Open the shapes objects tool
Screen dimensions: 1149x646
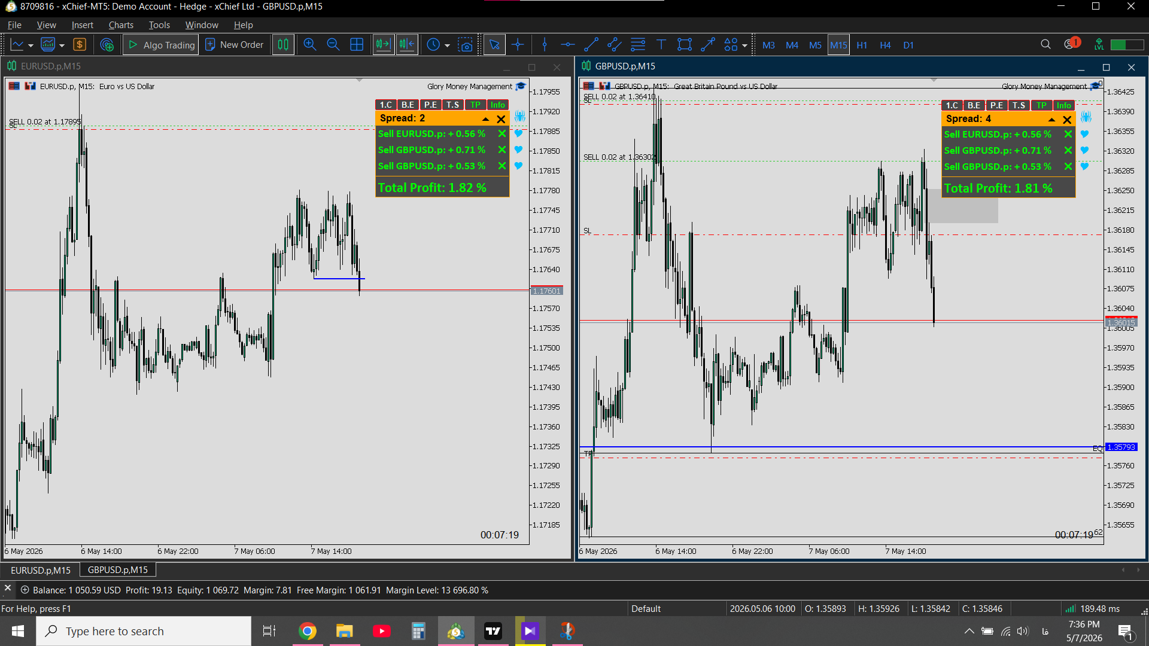[x=731, y=45]
